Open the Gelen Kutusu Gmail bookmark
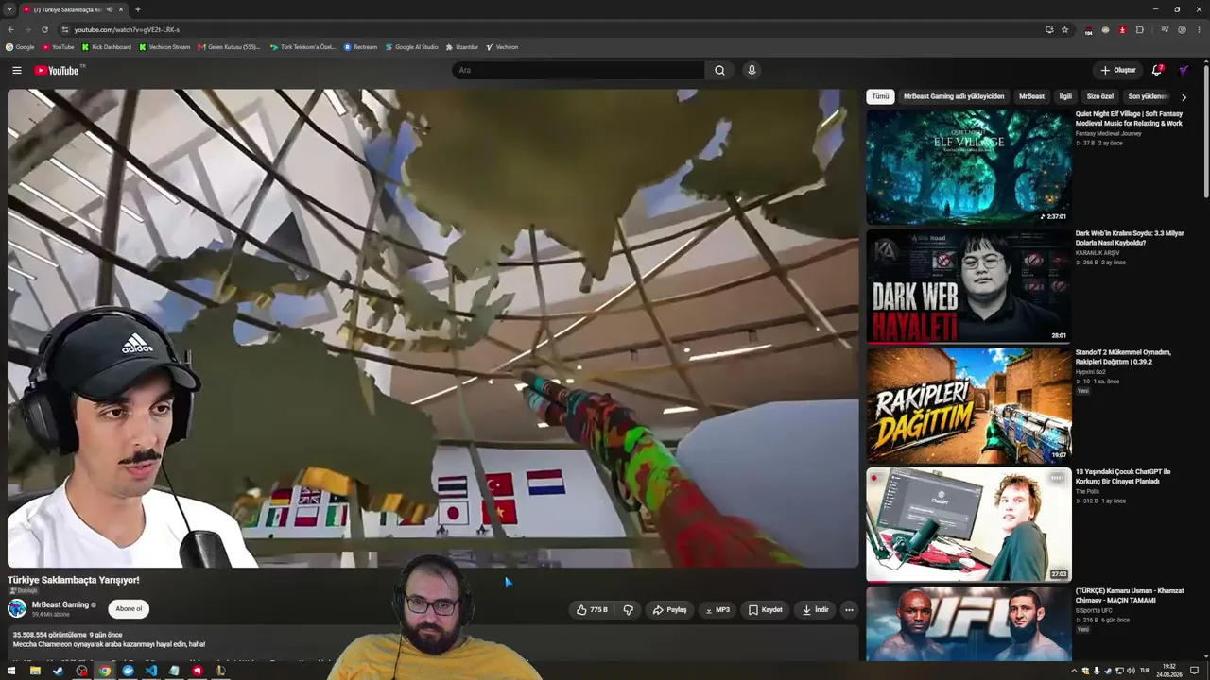Image resolution: width=1210 pixels, height=680 pixels. click(x=229, y=47)
